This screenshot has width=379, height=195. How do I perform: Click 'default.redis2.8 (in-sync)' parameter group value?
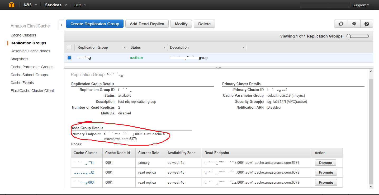pyautogui.click(x=286, y=95)
